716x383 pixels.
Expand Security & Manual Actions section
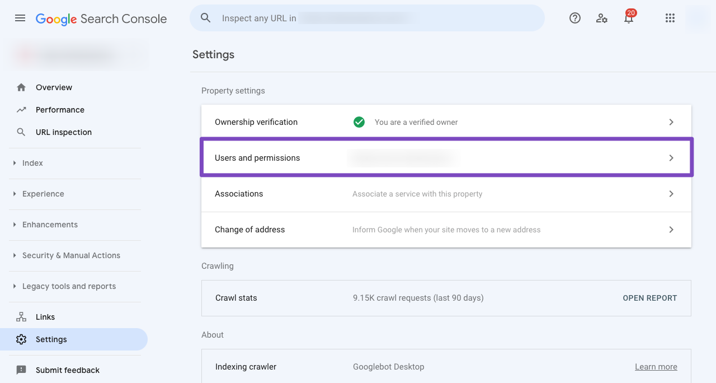(71, 255)
